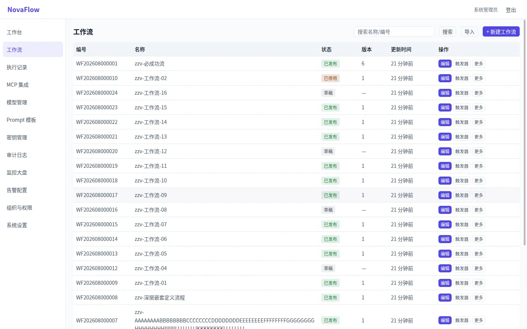Open 更多 menu for zzv-工作流-15
This screenshot has height=329, width=527.
[x=479, y=107]
